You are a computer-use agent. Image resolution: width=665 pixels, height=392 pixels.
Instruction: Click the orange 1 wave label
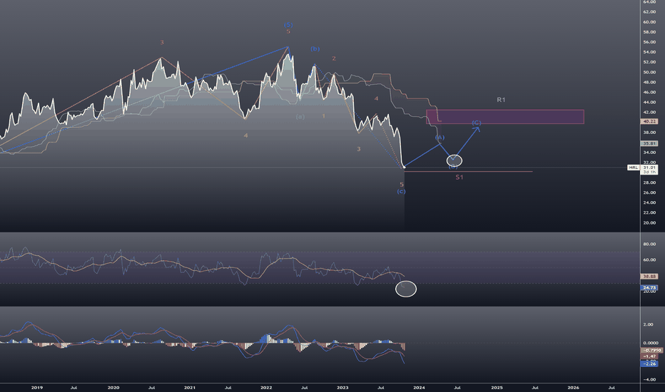324,115
